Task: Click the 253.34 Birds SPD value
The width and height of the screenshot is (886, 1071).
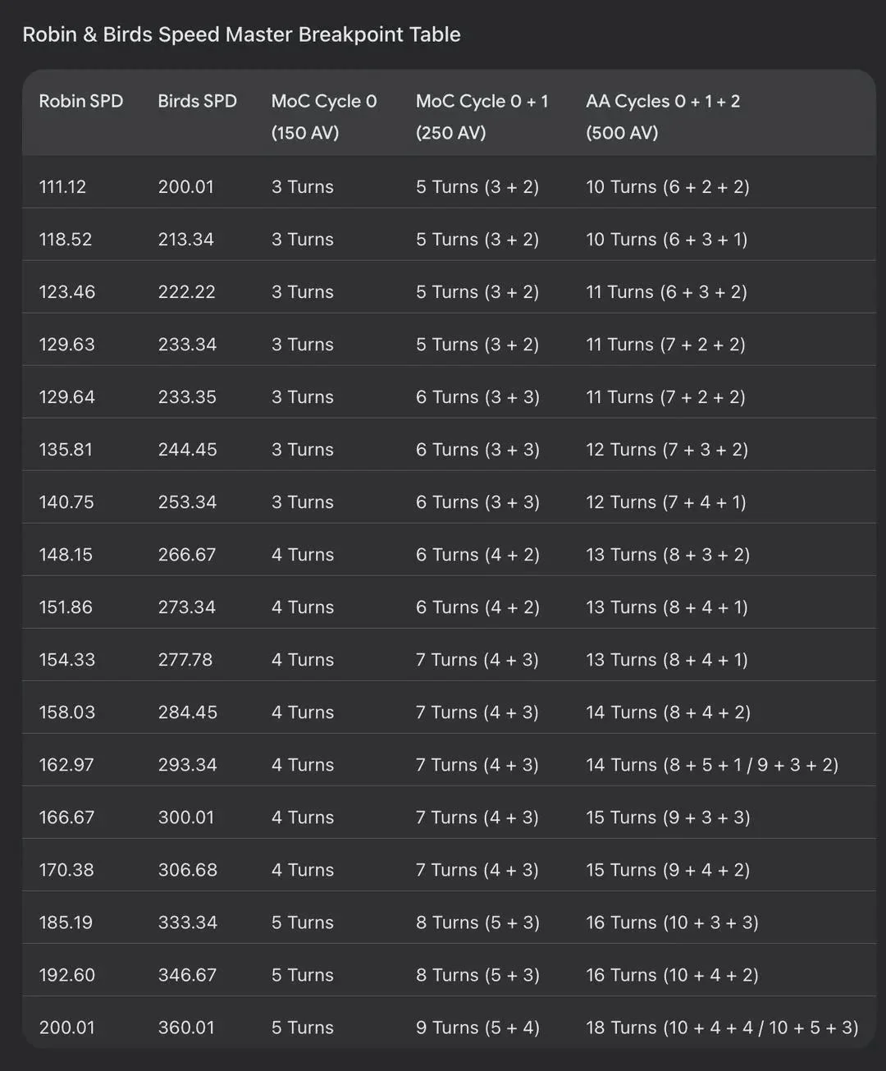Action: (x=187, y=502)
